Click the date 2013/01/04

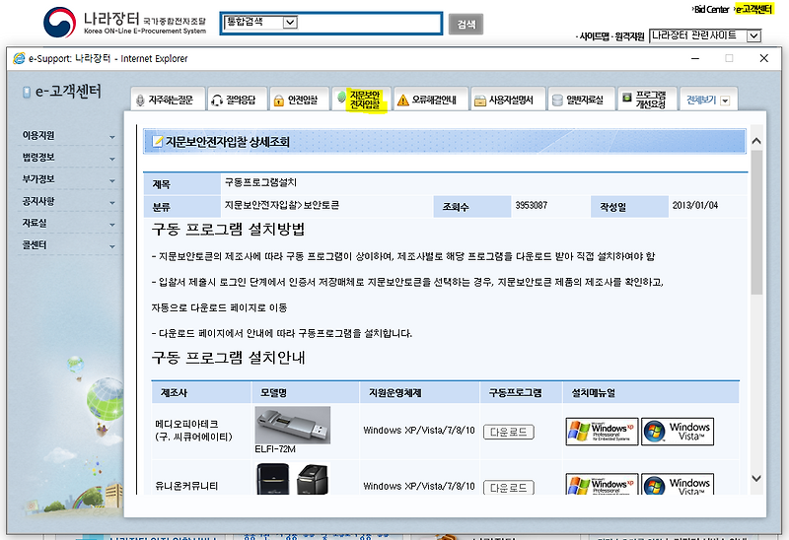pos(695,205)
